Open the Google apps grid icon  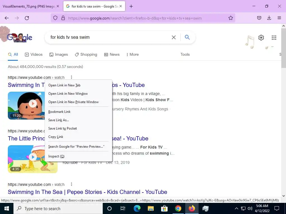pos(274,38)
